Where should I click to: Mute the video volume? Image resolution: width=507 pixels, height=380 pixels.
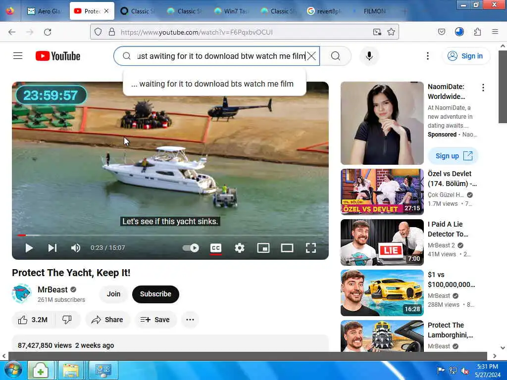click(76, 248)
